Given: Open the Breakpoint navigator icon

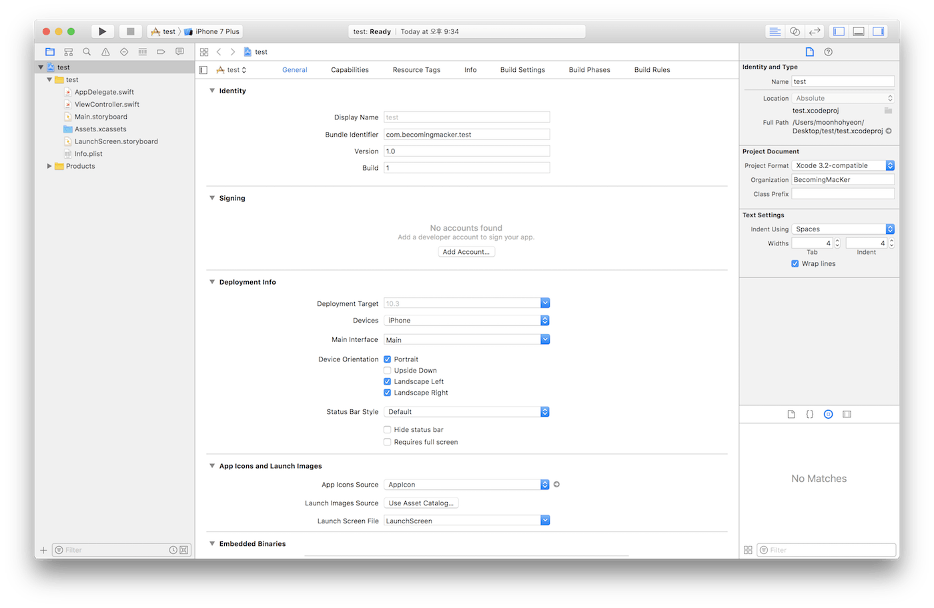Looking at the screenshot, I should [161, 51].
